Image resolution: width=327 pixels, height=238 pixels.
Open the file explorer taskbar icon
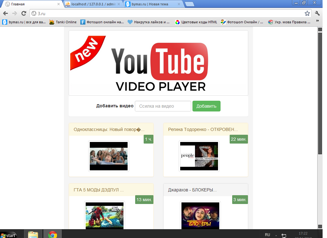tap(33, 235)
